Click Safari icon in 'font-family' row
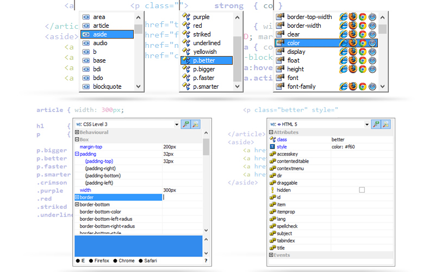This screenshot has height=272, width=435. [x=372, y=86]
